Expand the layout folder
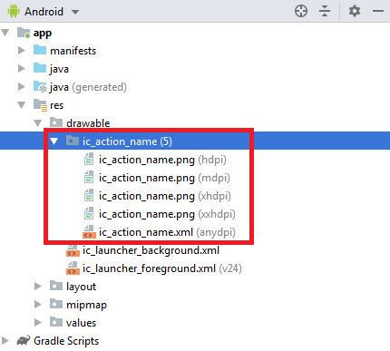This screenshot has height=351, width=390. 38,286
